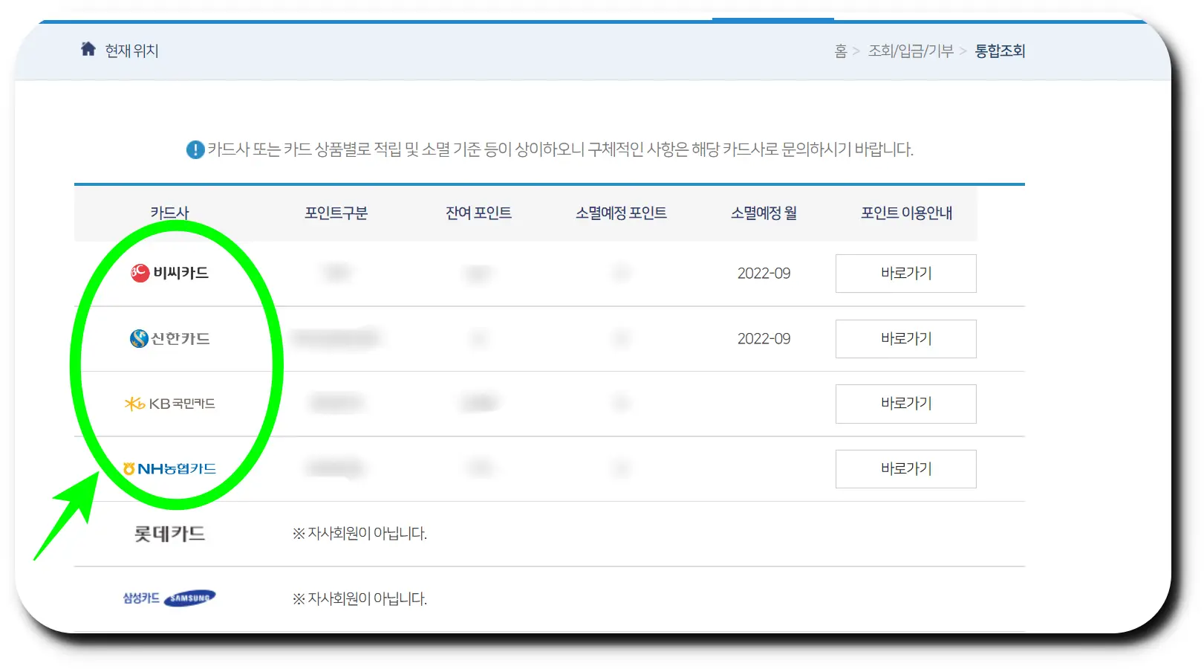Click the 소멸예정 월 column header
1204x669 pixels.
coord(764,213)
